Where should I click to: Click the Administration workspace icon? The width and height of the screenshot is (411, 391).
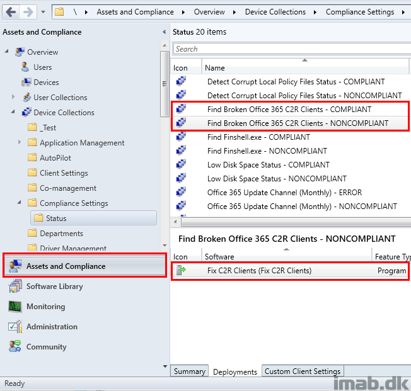pos(15,327)
